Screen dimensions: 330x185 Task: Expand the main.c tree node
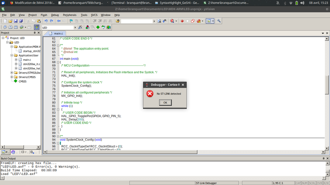[x=16, y=60]
